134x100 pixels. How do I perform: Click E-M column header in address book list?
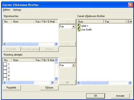pos(129,21)
